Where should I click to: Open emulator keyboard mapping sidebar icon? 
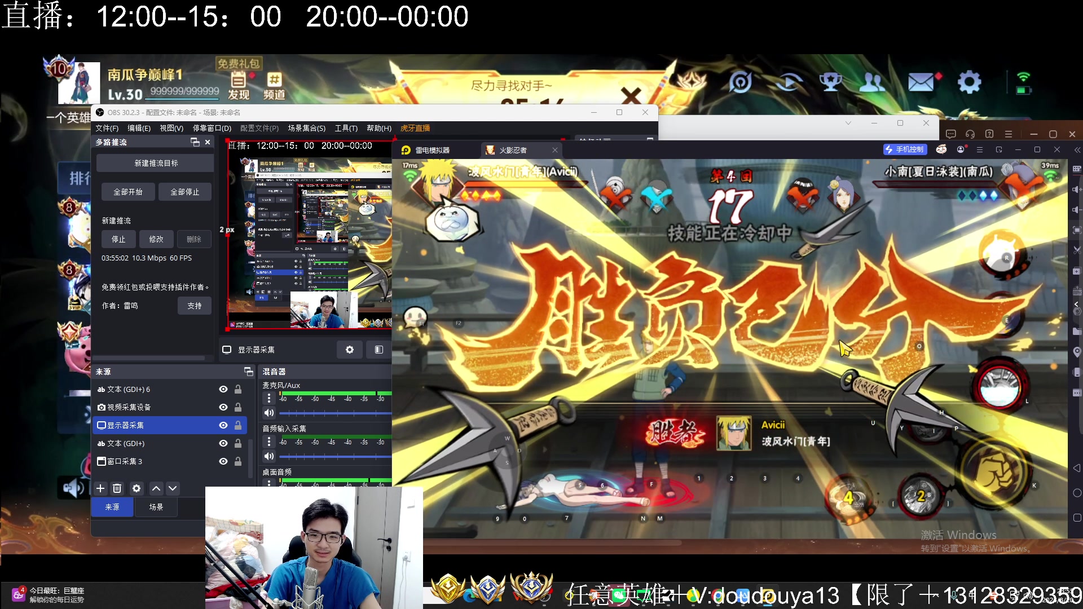[x=1076, y=169]
